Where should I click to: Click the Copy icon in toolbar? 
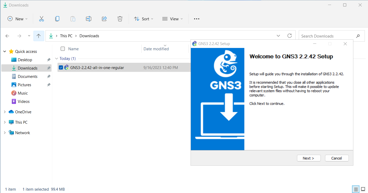coord(57,19)
